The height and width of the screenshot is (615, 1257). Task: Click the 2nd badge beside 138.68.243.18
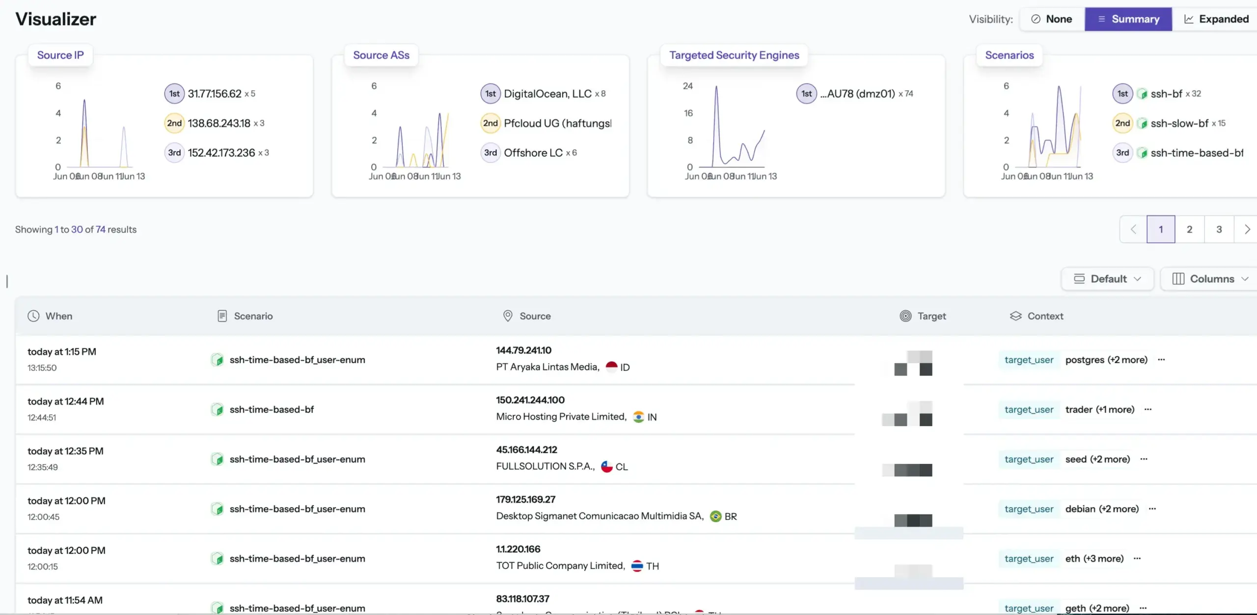tap(174, 123)
